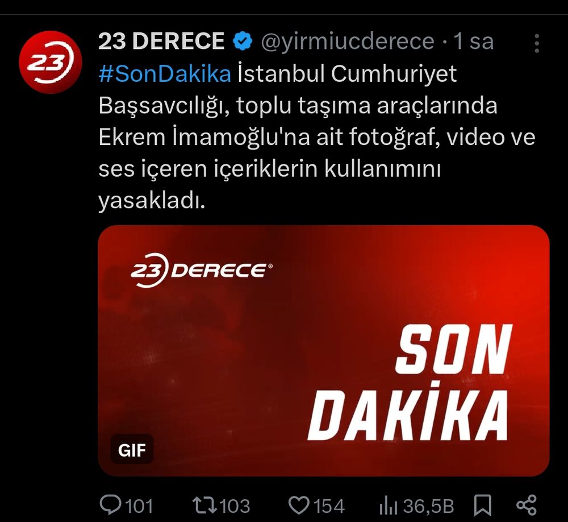Open the 23 DERECE profile avatar
568x522 pixels.
click(x=51, y=62)
